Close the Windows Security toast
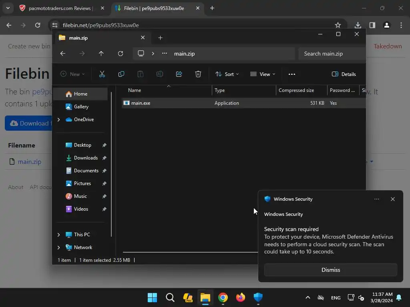Image resolution: width=410 pixels, height=307 pixels. 392,199
